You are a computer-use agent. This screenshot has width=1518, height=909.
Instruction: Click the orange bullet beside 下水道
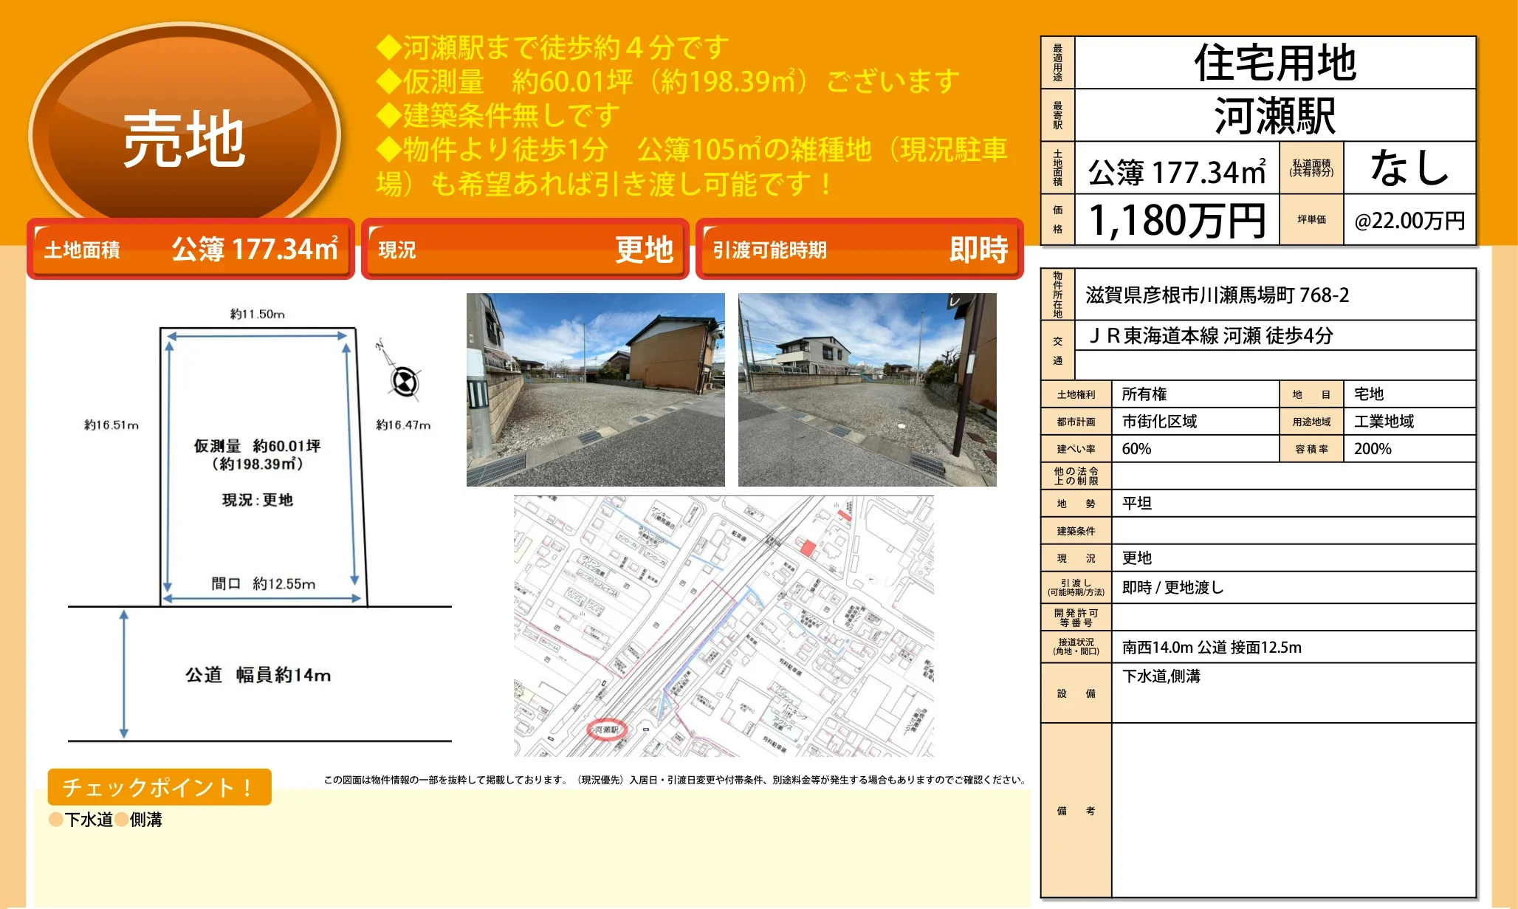[55, 820]
